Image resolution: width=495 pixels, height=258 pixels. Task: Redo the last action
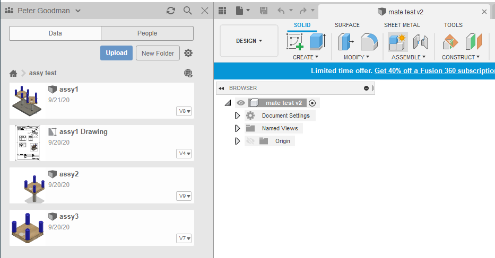point(303,11)
